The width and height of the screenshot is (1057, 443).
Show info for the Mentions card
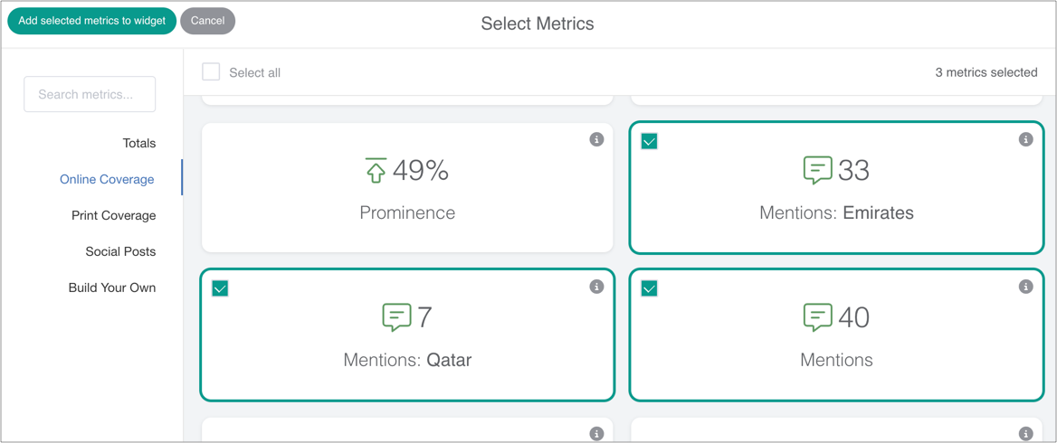[x=1025, y=287]
